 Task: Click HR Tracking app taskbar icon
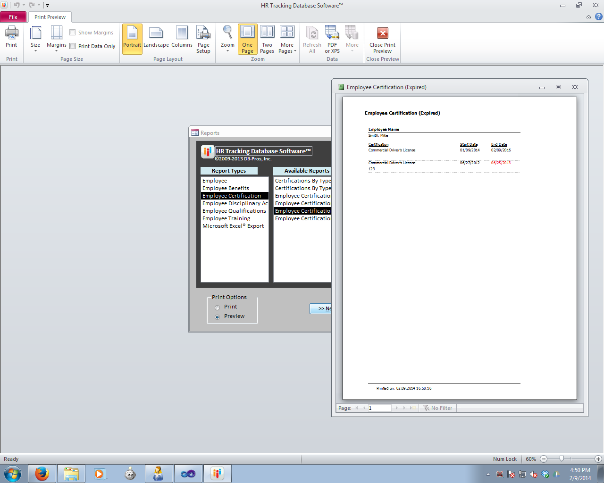point(217,474)
